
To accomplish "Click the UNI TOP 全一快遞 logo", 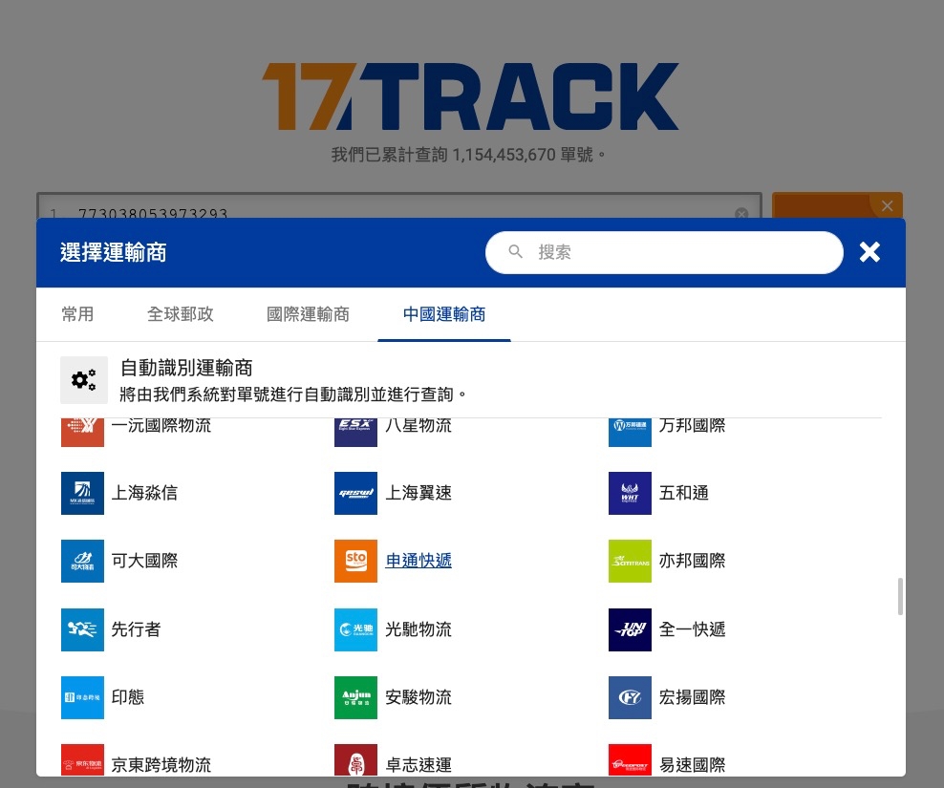I will [630, 629].
